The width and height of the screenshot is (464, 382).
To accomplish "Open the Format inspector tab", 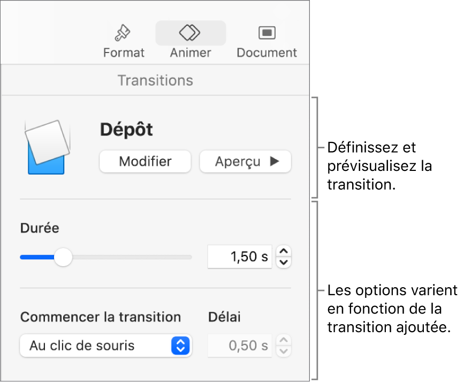I will coord(124,41).
